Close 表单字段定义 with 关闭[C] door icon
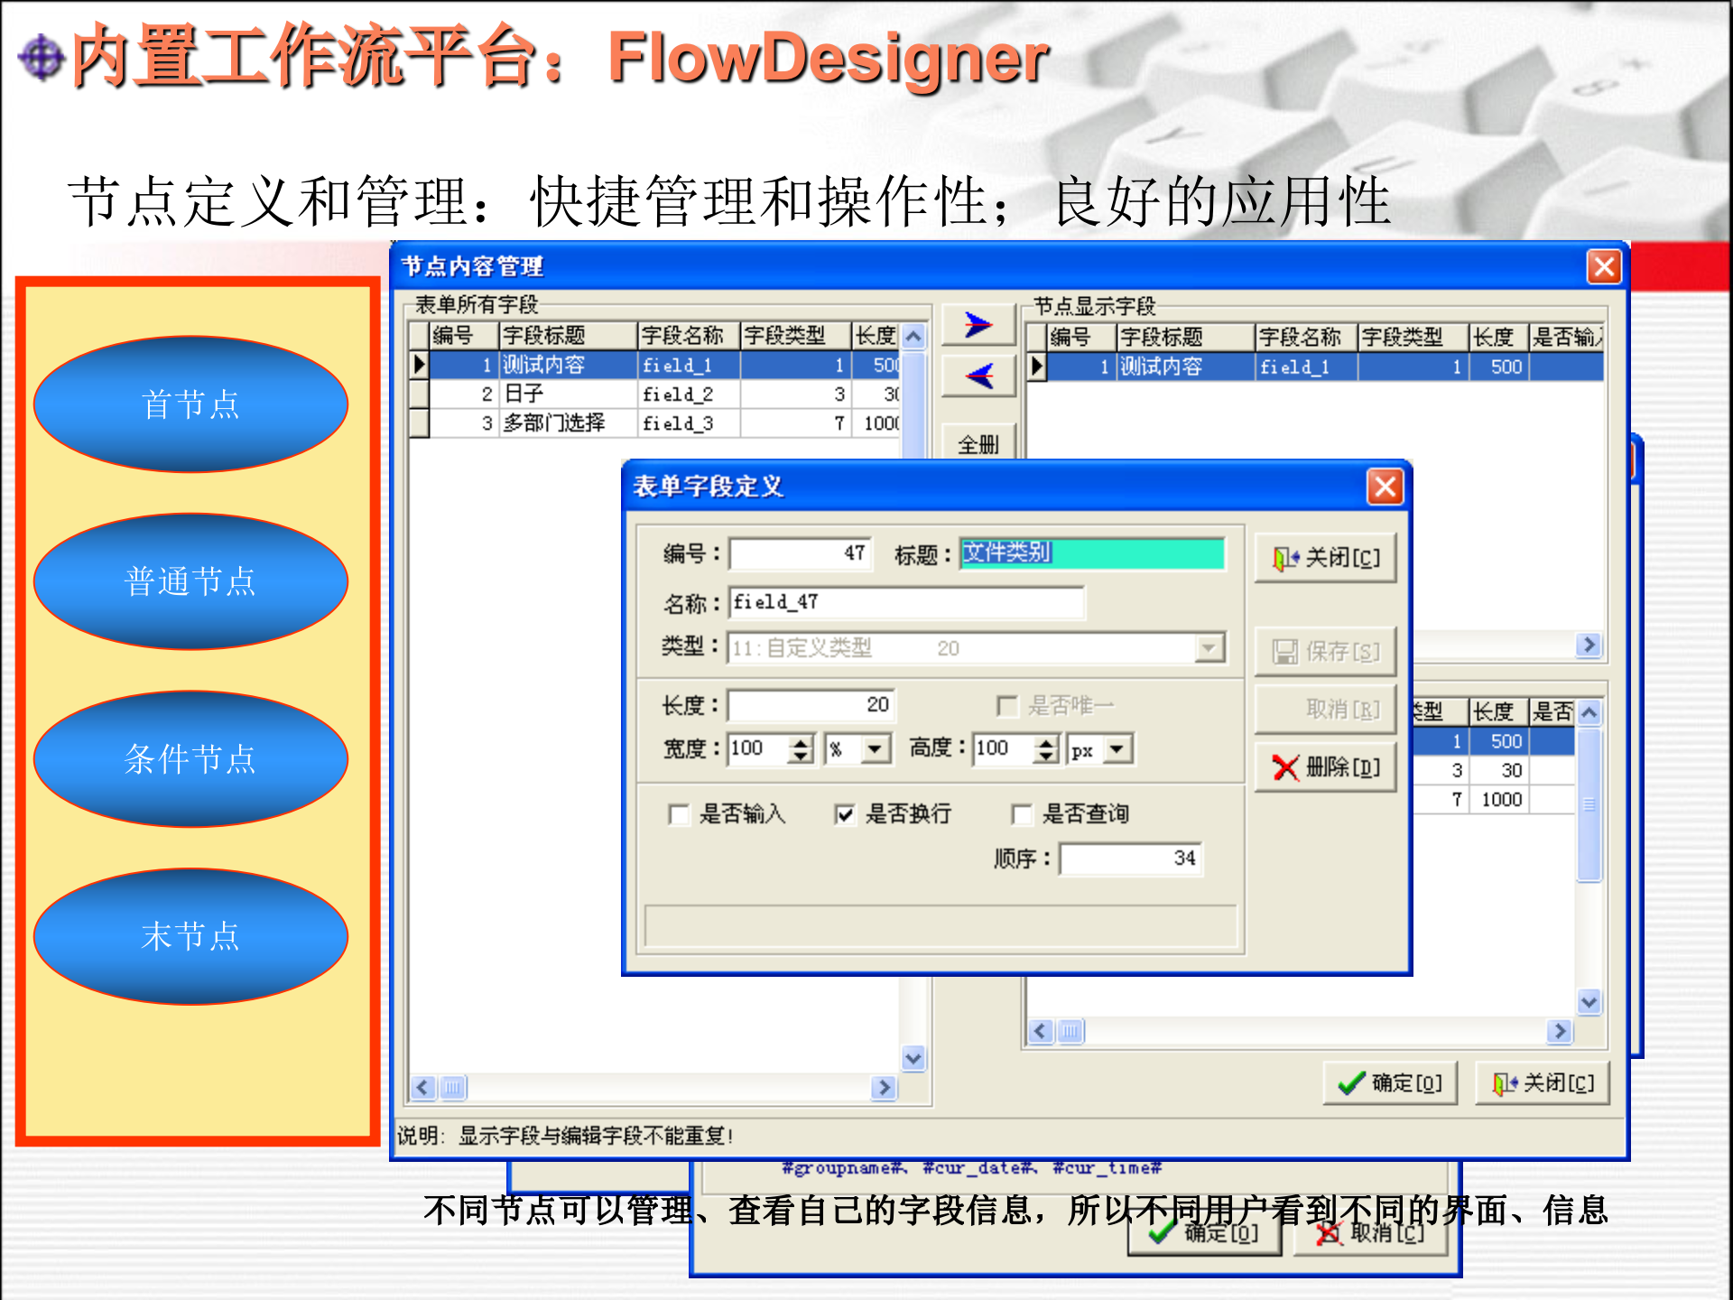The image size is (1733, 1300). pos(1325,558)
